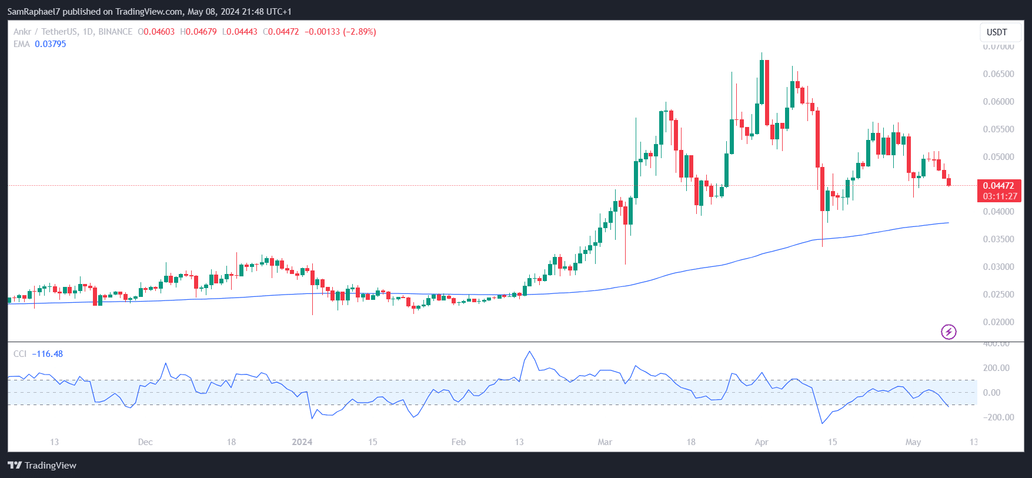
Task: Click the CCI 0.00 scale label
Action: point(991,393)
